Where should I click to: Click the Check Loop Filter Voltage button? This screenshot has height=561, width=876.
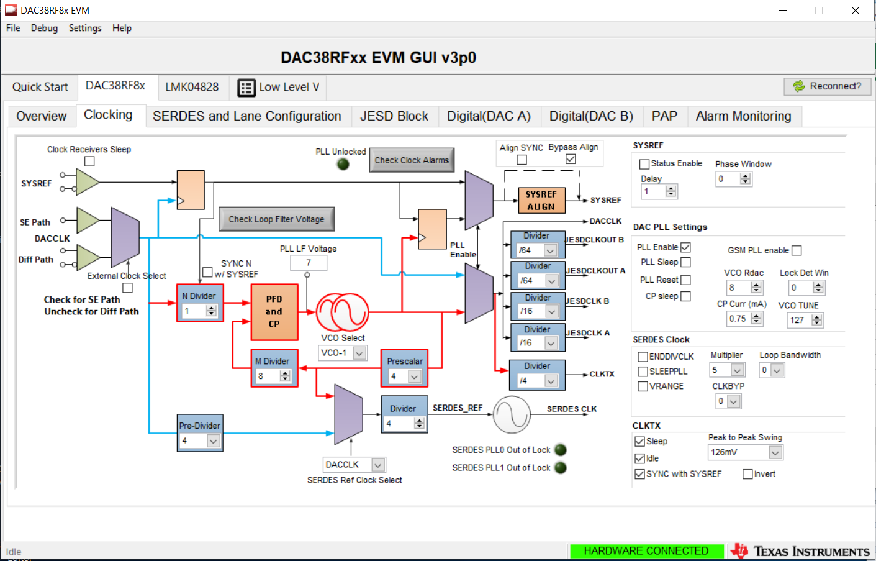(x=277, y=219)
